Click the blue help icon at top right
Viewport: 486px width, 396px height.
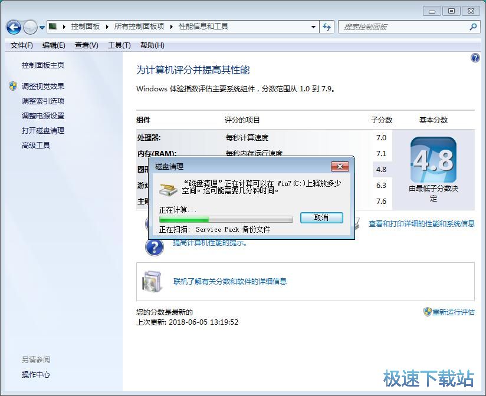click(475, 58)
